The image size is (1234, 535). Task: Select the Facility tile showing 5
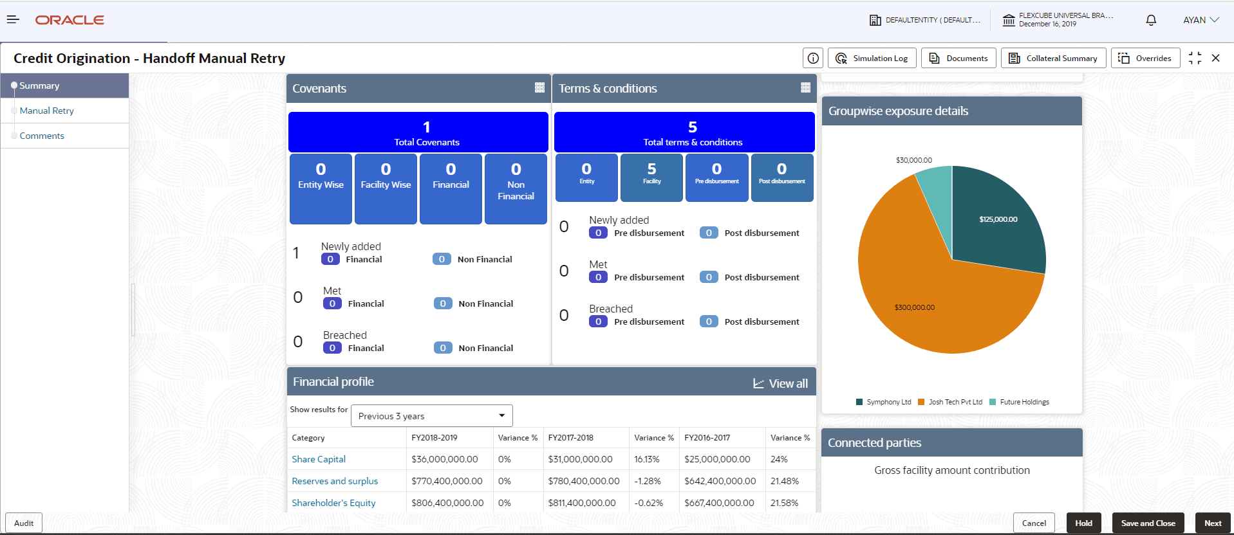coord(651,177)
